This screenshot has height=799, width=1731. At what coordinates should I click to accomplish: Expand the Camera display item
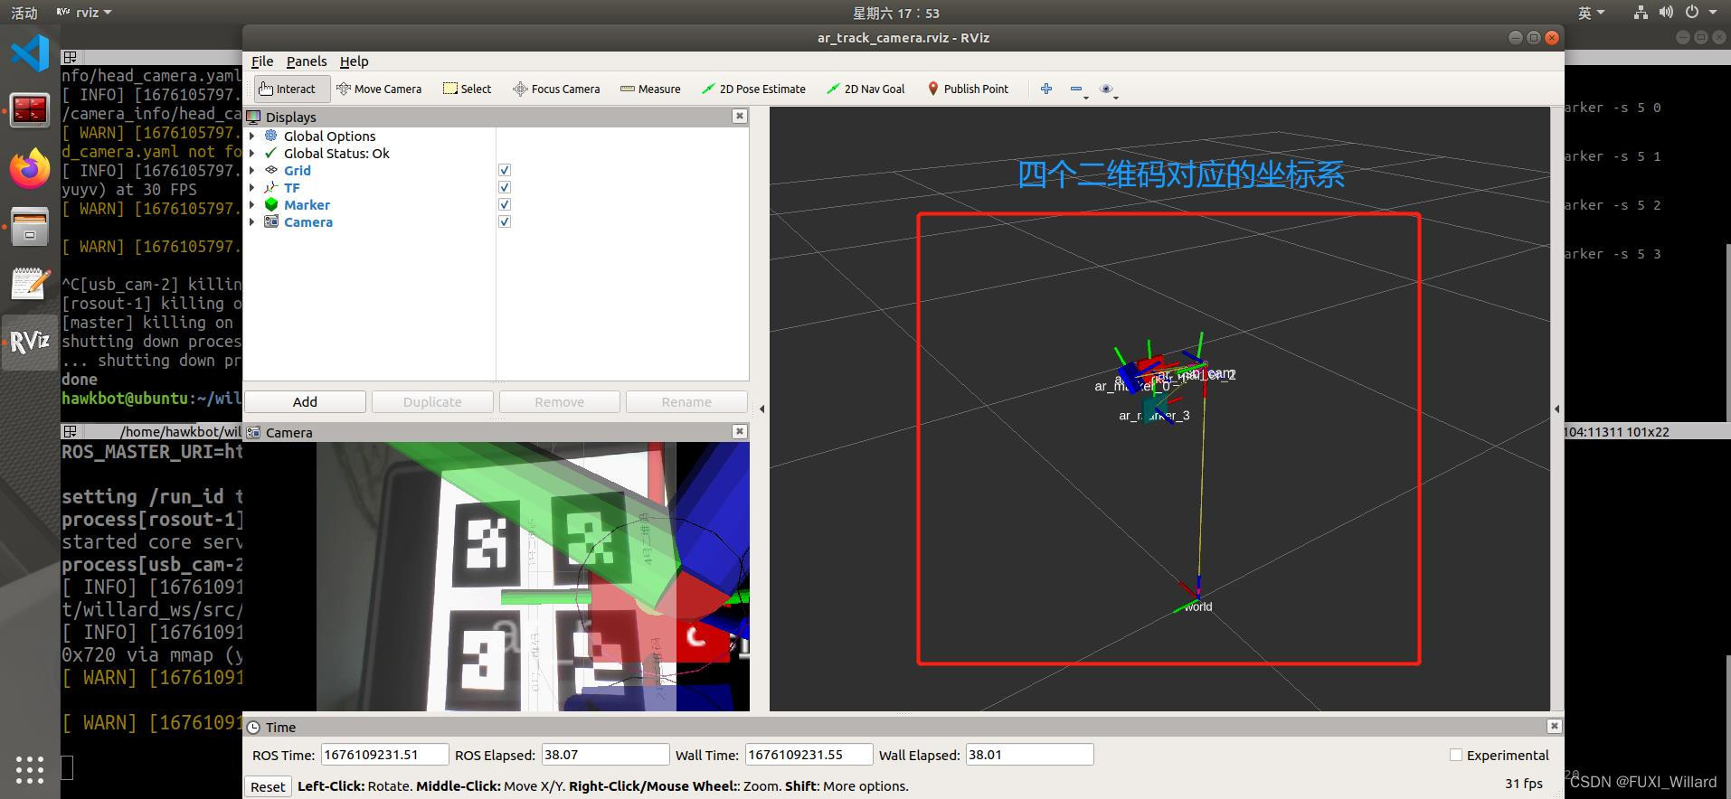(252, 221)
